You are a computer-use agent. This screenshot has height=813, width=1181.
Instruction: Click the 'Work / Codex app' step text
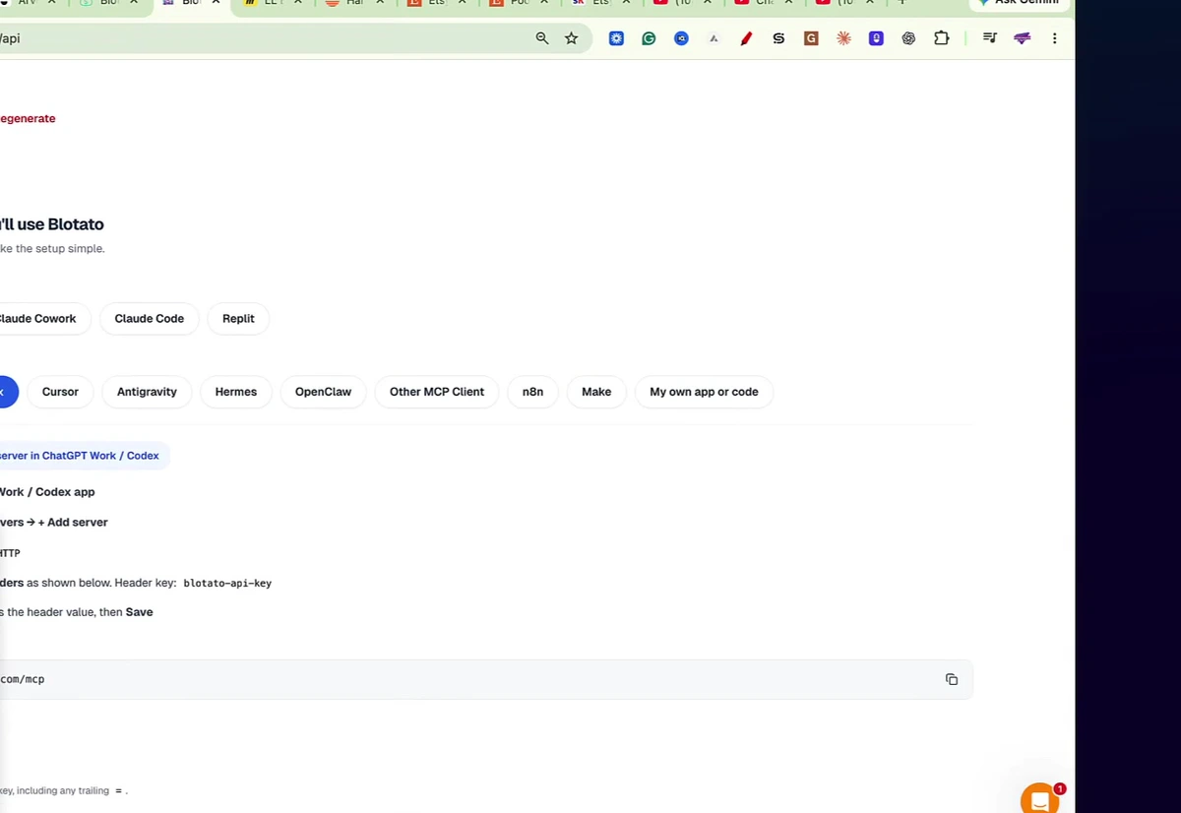[47, 492]
